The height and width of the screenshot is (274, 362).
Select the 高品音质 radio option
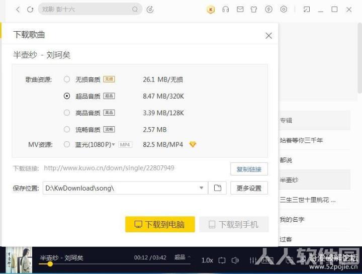[x=67, y=113]
